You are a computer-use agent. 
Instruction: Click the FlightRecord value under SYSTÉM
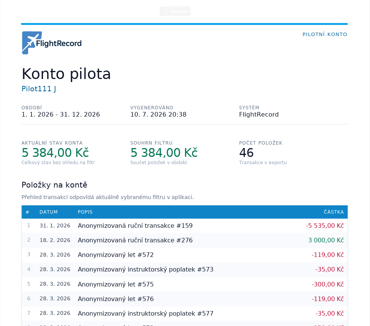pyautogui.click(x=259, y=115)
